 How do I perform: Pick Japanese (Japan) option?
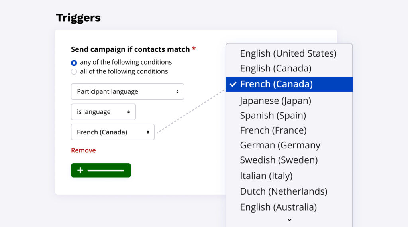[275, 101]
